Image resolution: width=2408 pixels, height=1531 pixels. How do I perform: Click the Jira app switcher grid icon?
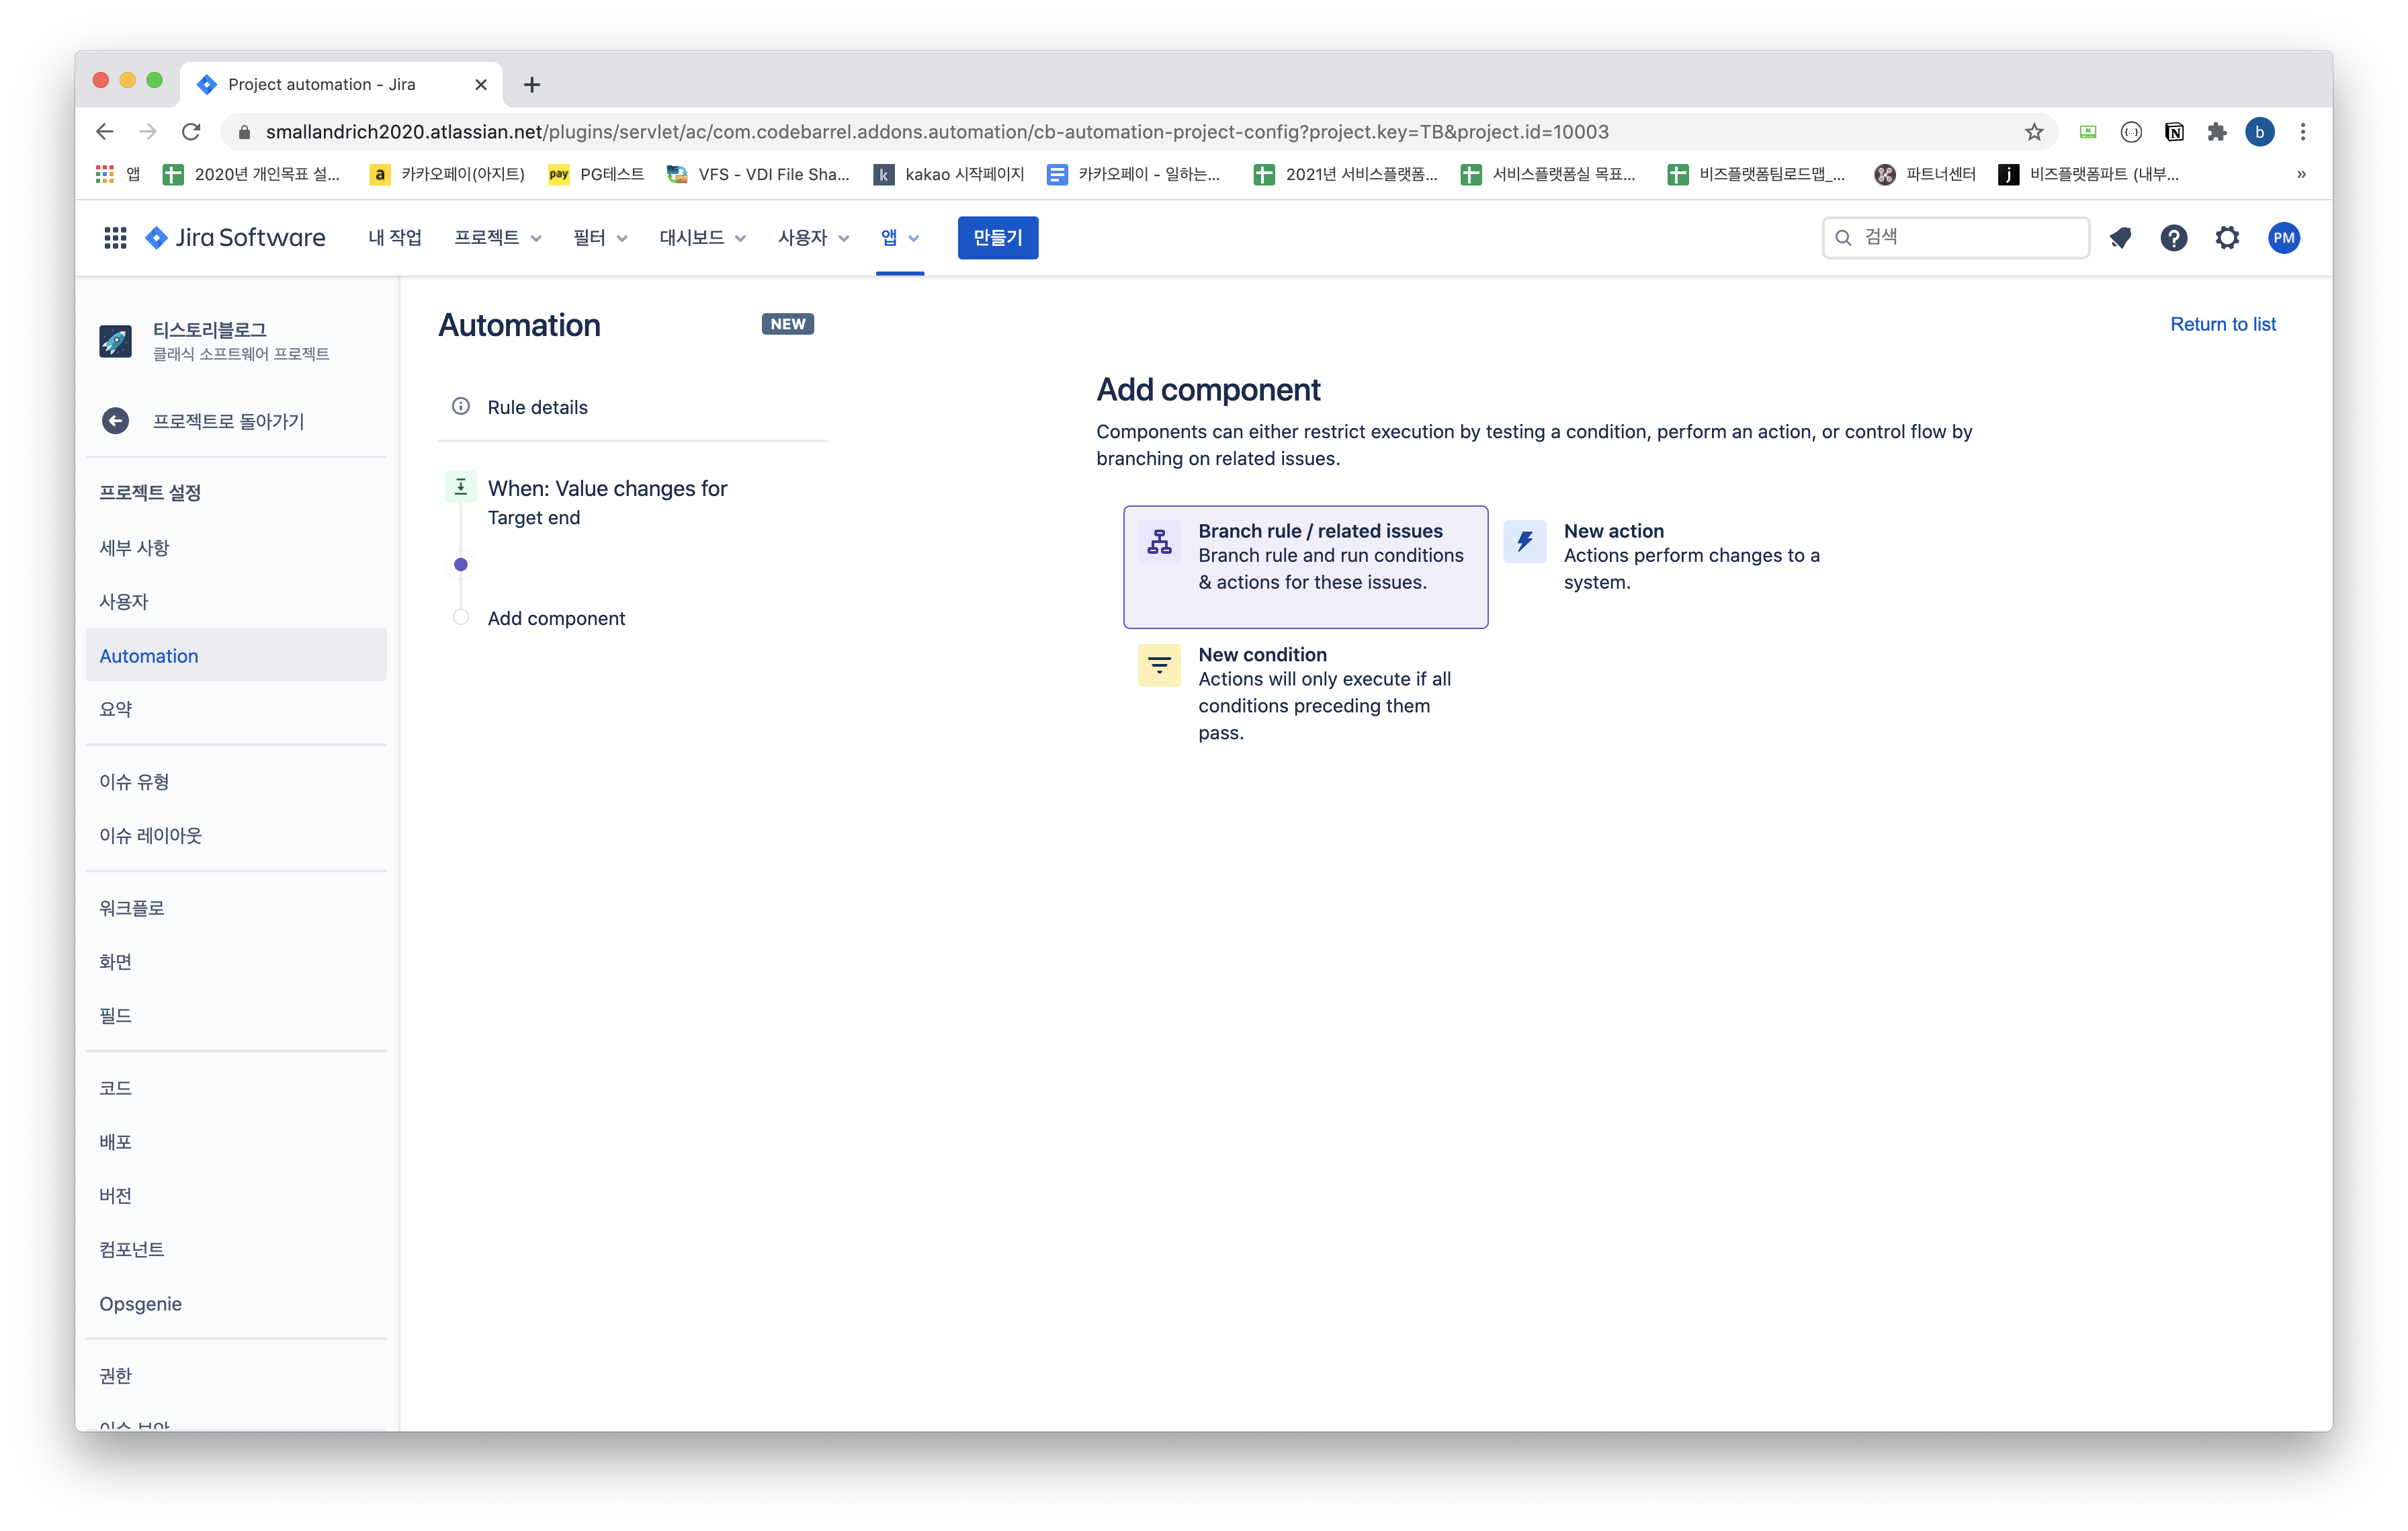(115, 238)
